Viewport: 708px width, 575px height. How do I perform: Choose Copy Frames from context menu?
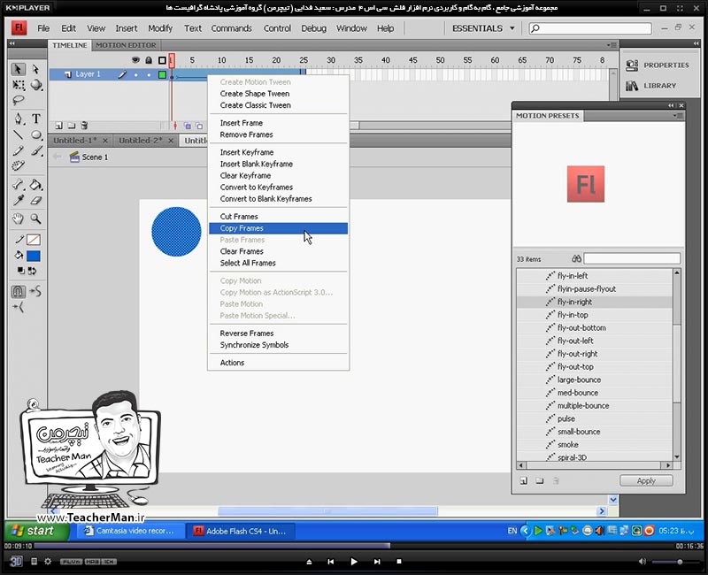pyautogui.click(x=278, y=228)
